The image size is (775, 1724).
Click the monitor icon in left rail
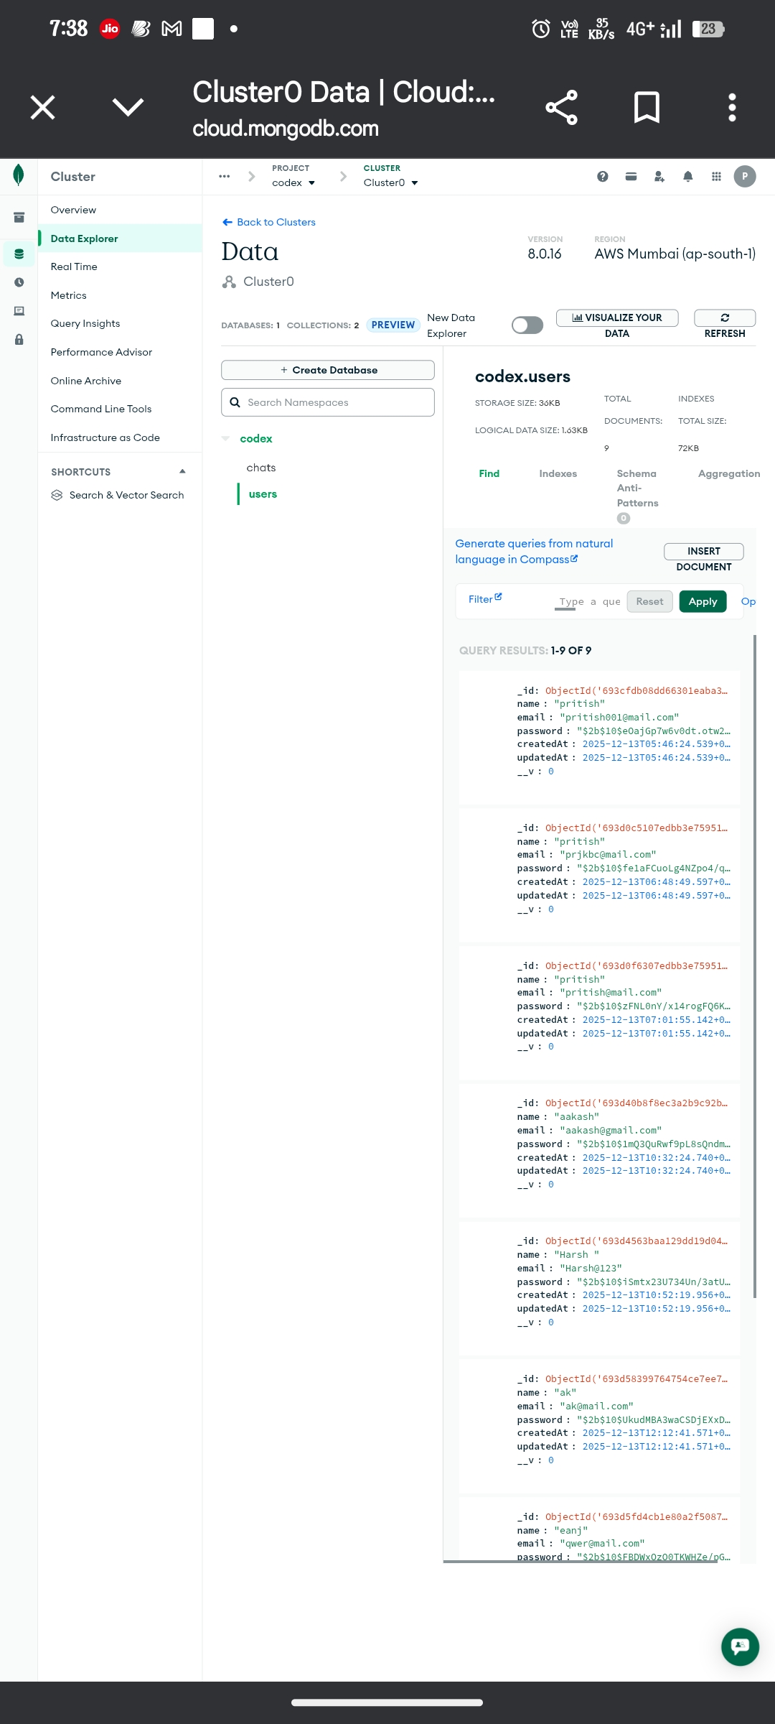coord(19,311)
